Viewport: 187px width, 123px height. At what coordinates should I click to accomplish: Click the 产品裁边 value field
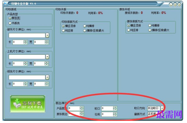point(74,108)
